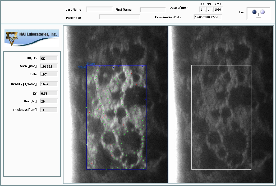Screen dimensions: 276x186
Task: Click the Thickness value -1
Action: (x=49, y=110)
